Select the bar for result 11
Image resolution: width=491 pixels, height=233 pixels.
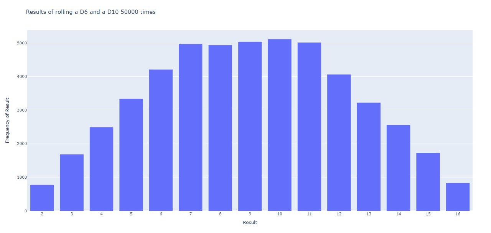click(309, 127)
